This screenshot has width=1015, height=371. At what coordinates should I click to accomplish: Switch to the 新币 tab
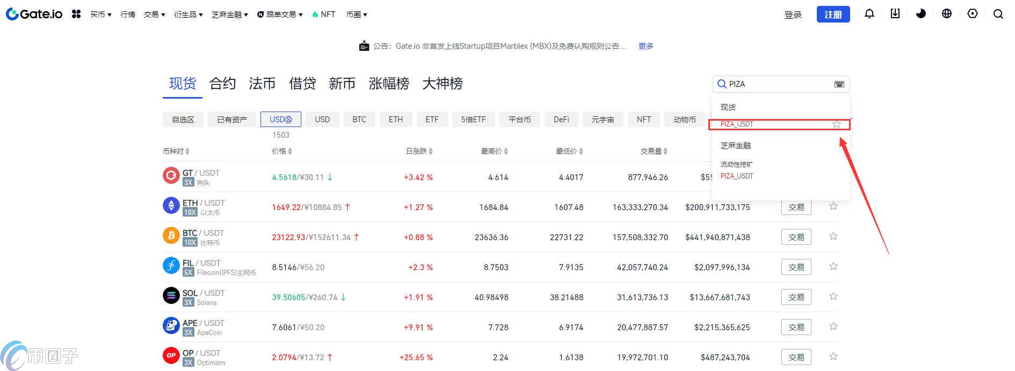click(342, 84)
